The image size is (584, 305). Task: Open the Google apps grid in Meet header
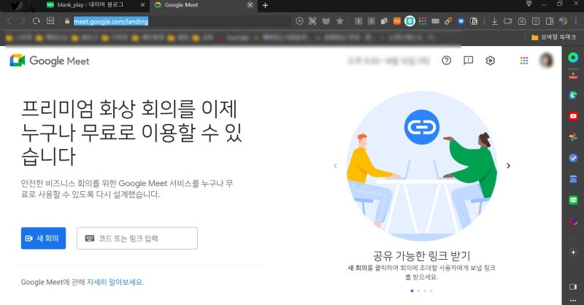click(524, 61)
